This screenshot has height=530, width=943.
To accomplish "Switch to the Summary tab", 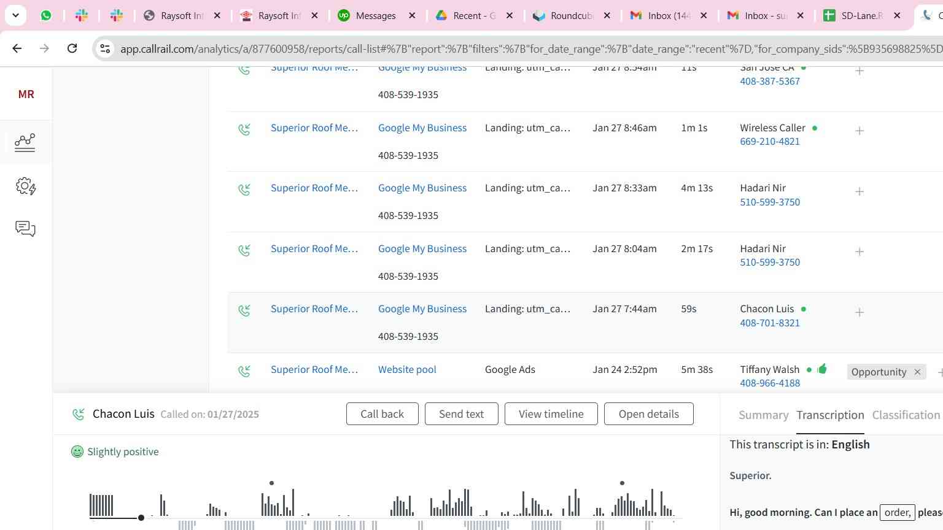I will point(763,415).
